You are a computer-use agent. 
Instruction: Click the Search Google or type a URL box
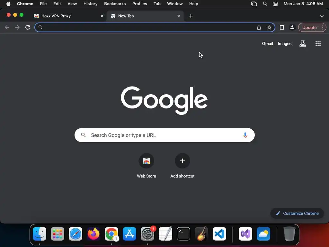click(x=164, y=135)
